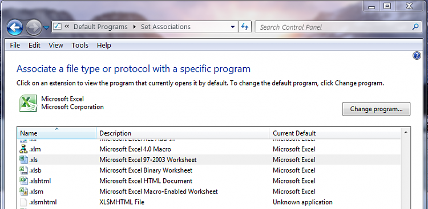The height and width of the screenshot is (209, 428).
Task: Click the refresh icon beside address bar
Action: pos(245,27)
